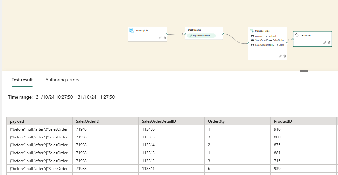Screen dimensions: 338x175
Task: Click the SalesOrderID column header
Action: tap(105, 121)
